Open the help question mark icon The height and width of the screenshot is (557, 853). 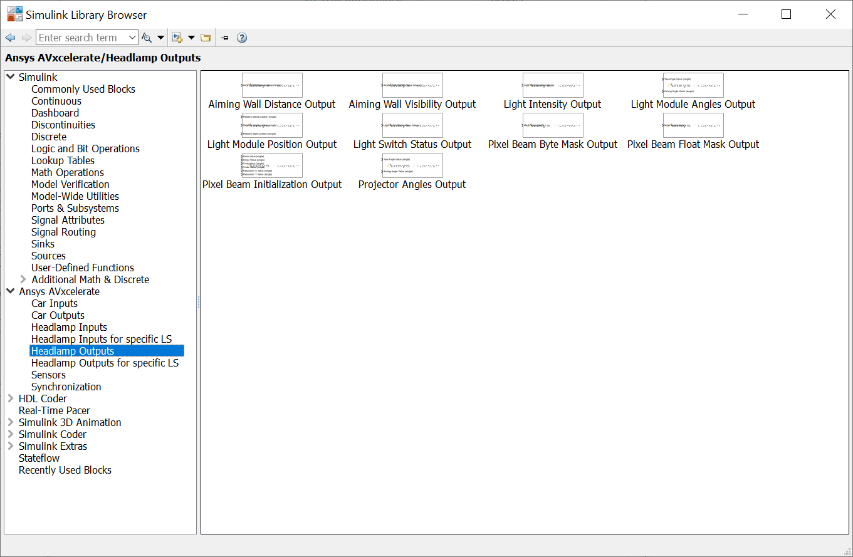coord(242,38)
